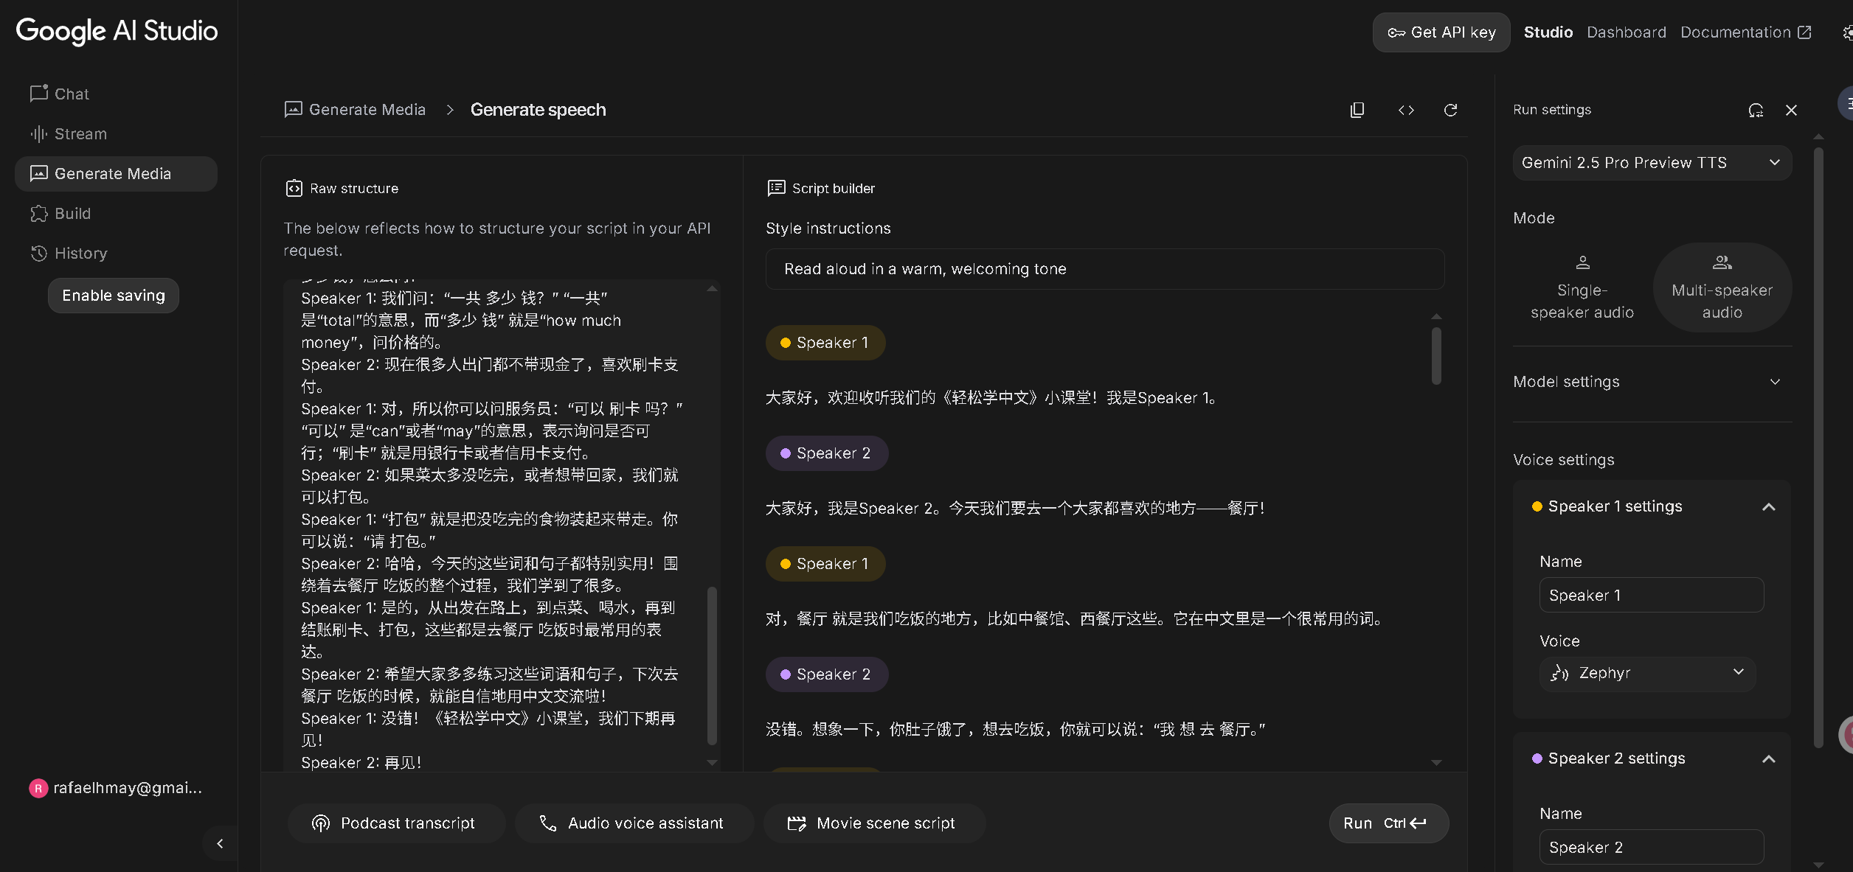Image resolution: width=1853 pixels, height=872 pixels.
Task: Close the Run settings panel
Action: pos(1791,110)
